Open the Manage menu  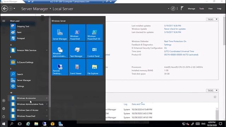coord(191,8)
